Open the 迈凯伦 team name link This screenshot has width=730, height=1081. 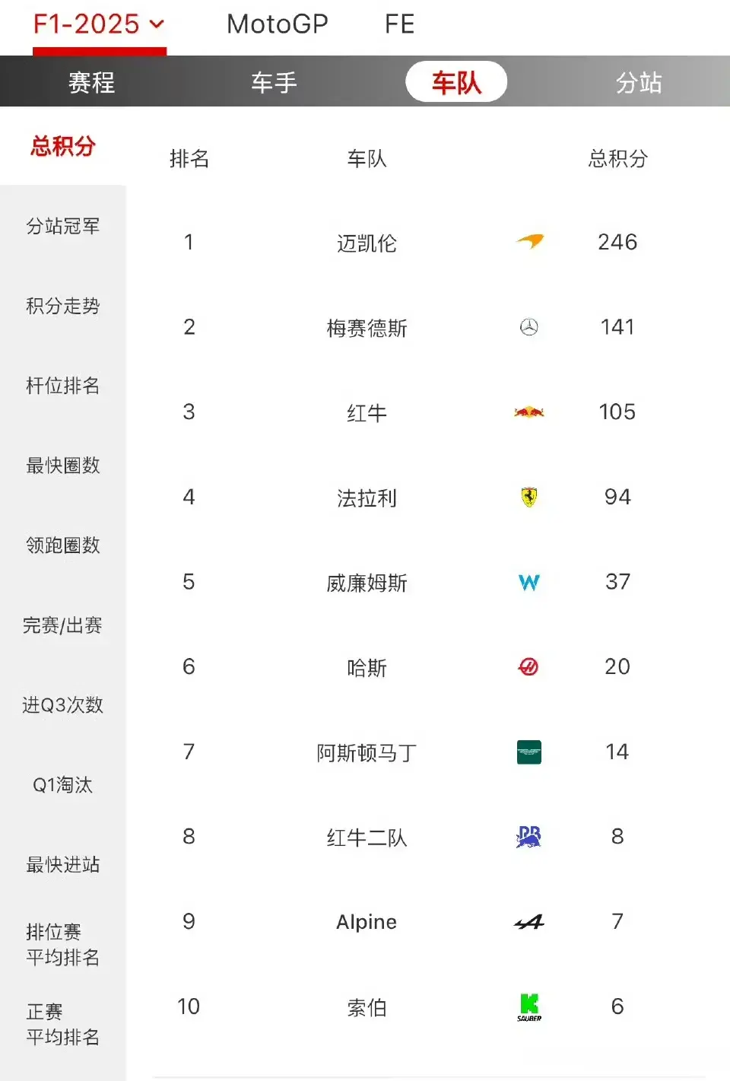[x=367, y=243]
